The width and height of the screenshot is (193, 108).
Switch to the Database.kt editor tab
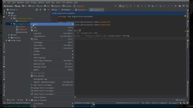pos(81,10)
